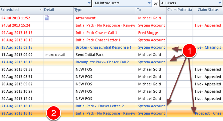223x121 pixels.
Task: Sort by the Scheduled column header
Action: [x=21, y=10]
